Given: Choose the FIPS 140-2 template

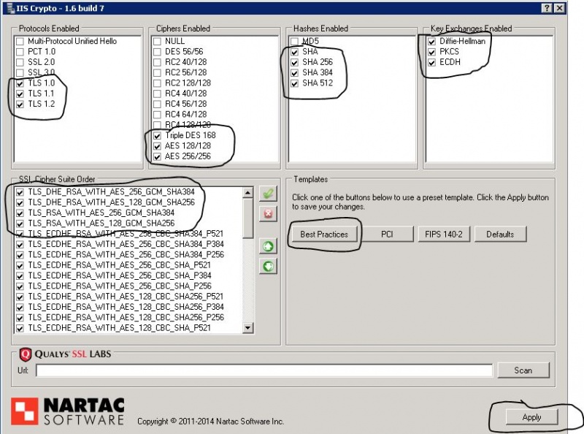Looking at the screenshot, I should pos(443,235).
